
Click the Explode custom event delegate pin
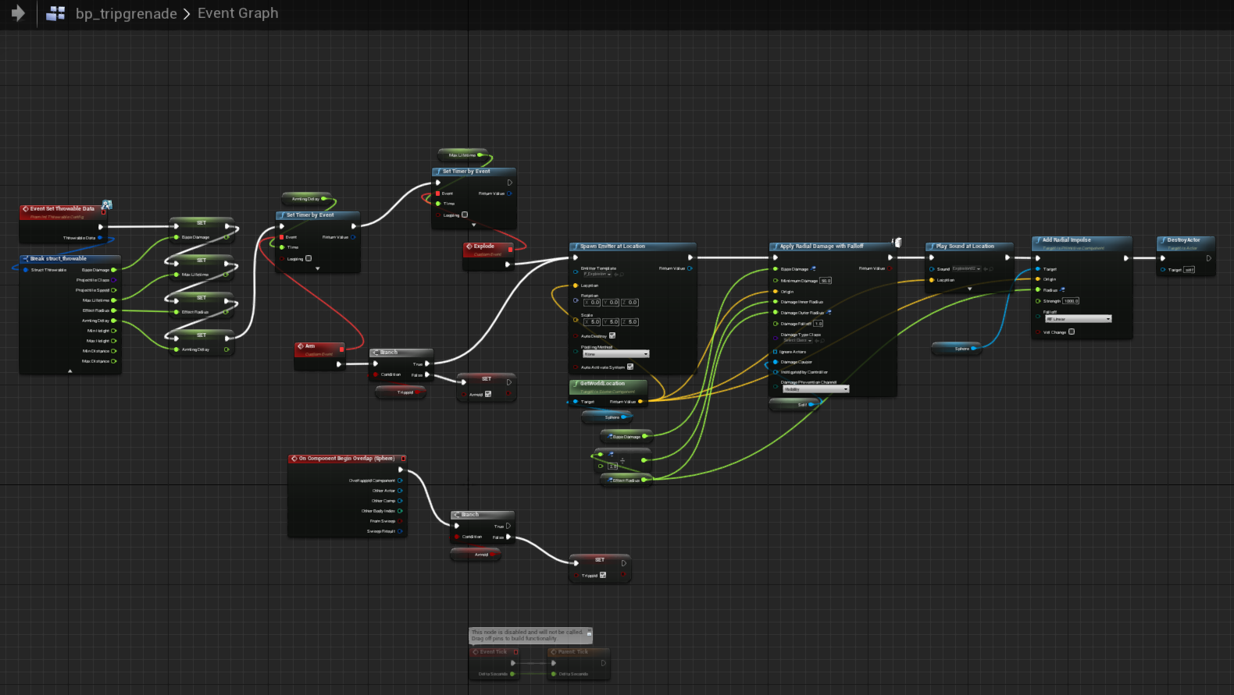510,250
